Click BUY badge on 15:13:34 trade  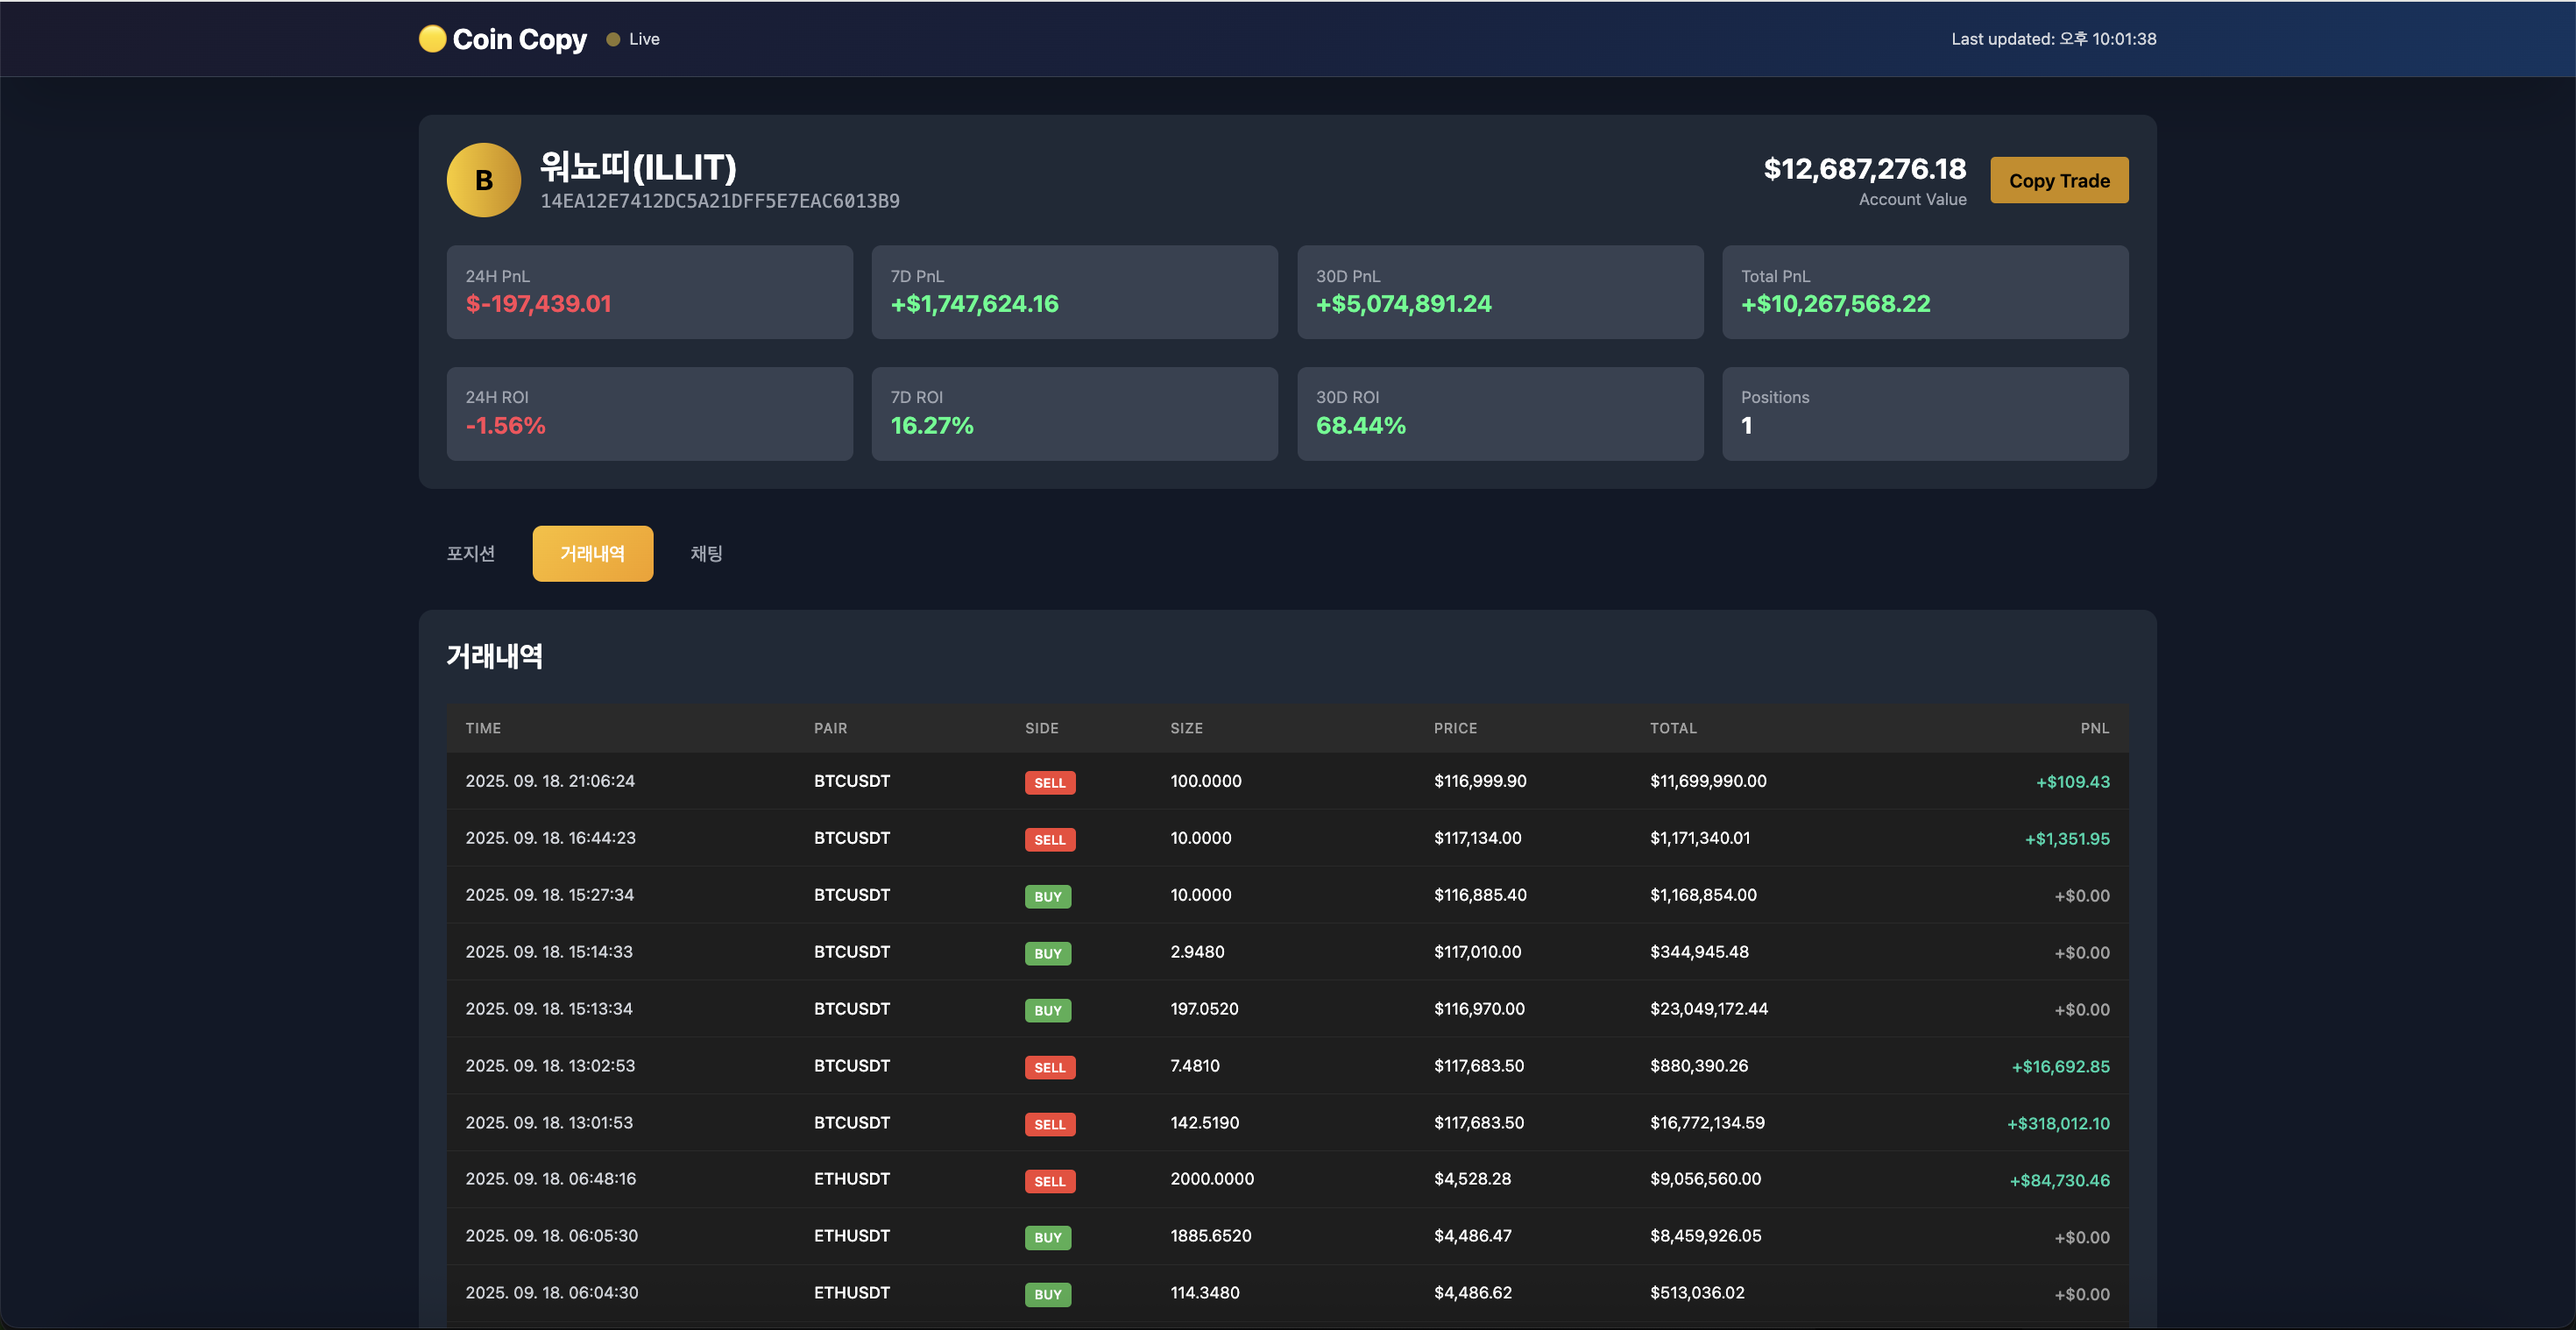click(x=1047, y=1010)
